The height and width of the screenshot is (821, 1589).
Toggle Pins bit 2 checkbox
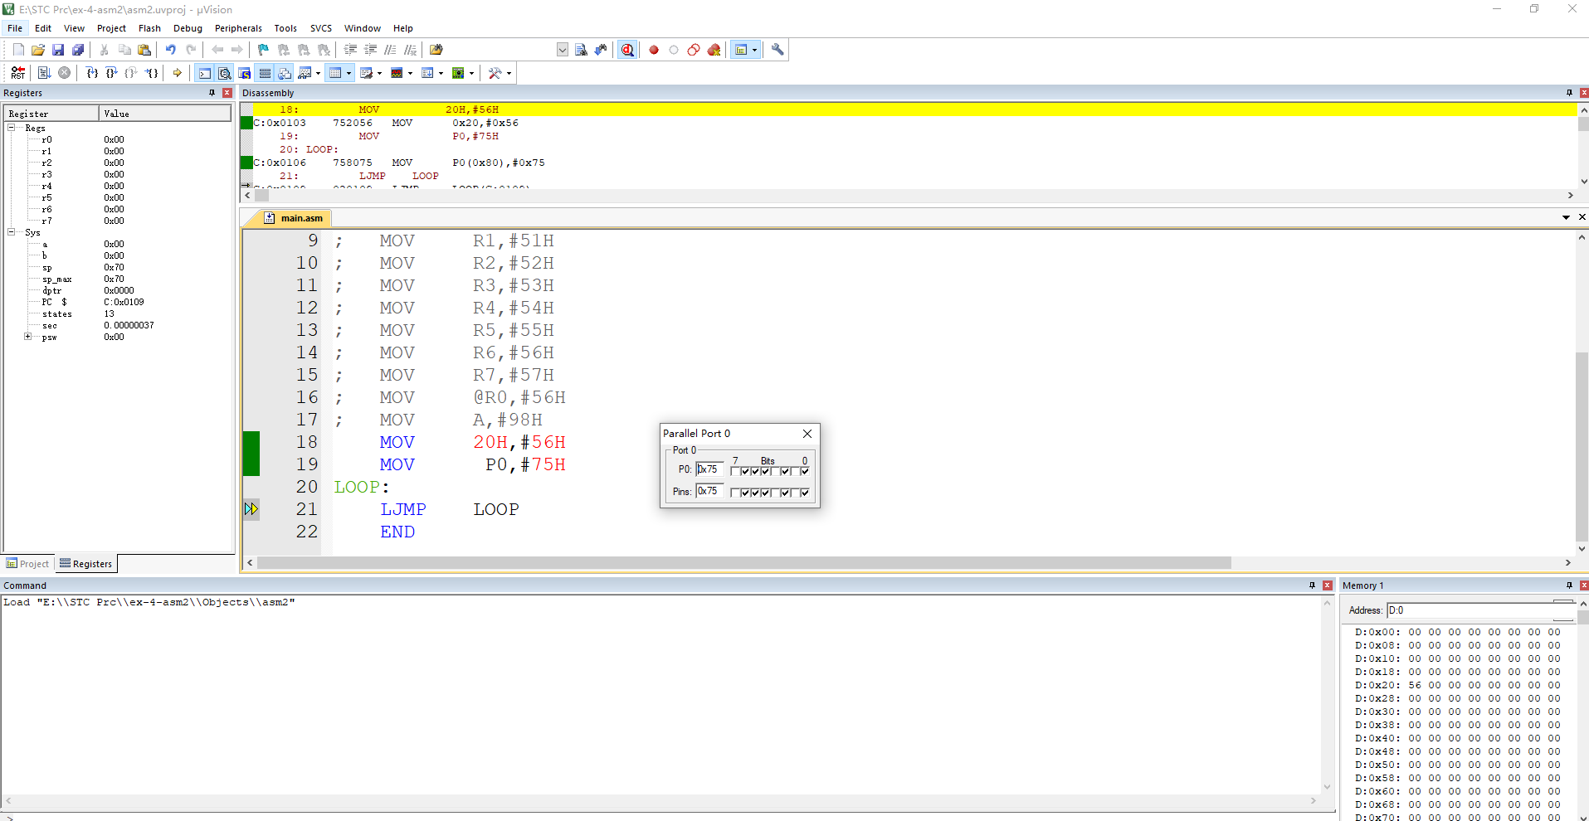click(x=785, y=493)
